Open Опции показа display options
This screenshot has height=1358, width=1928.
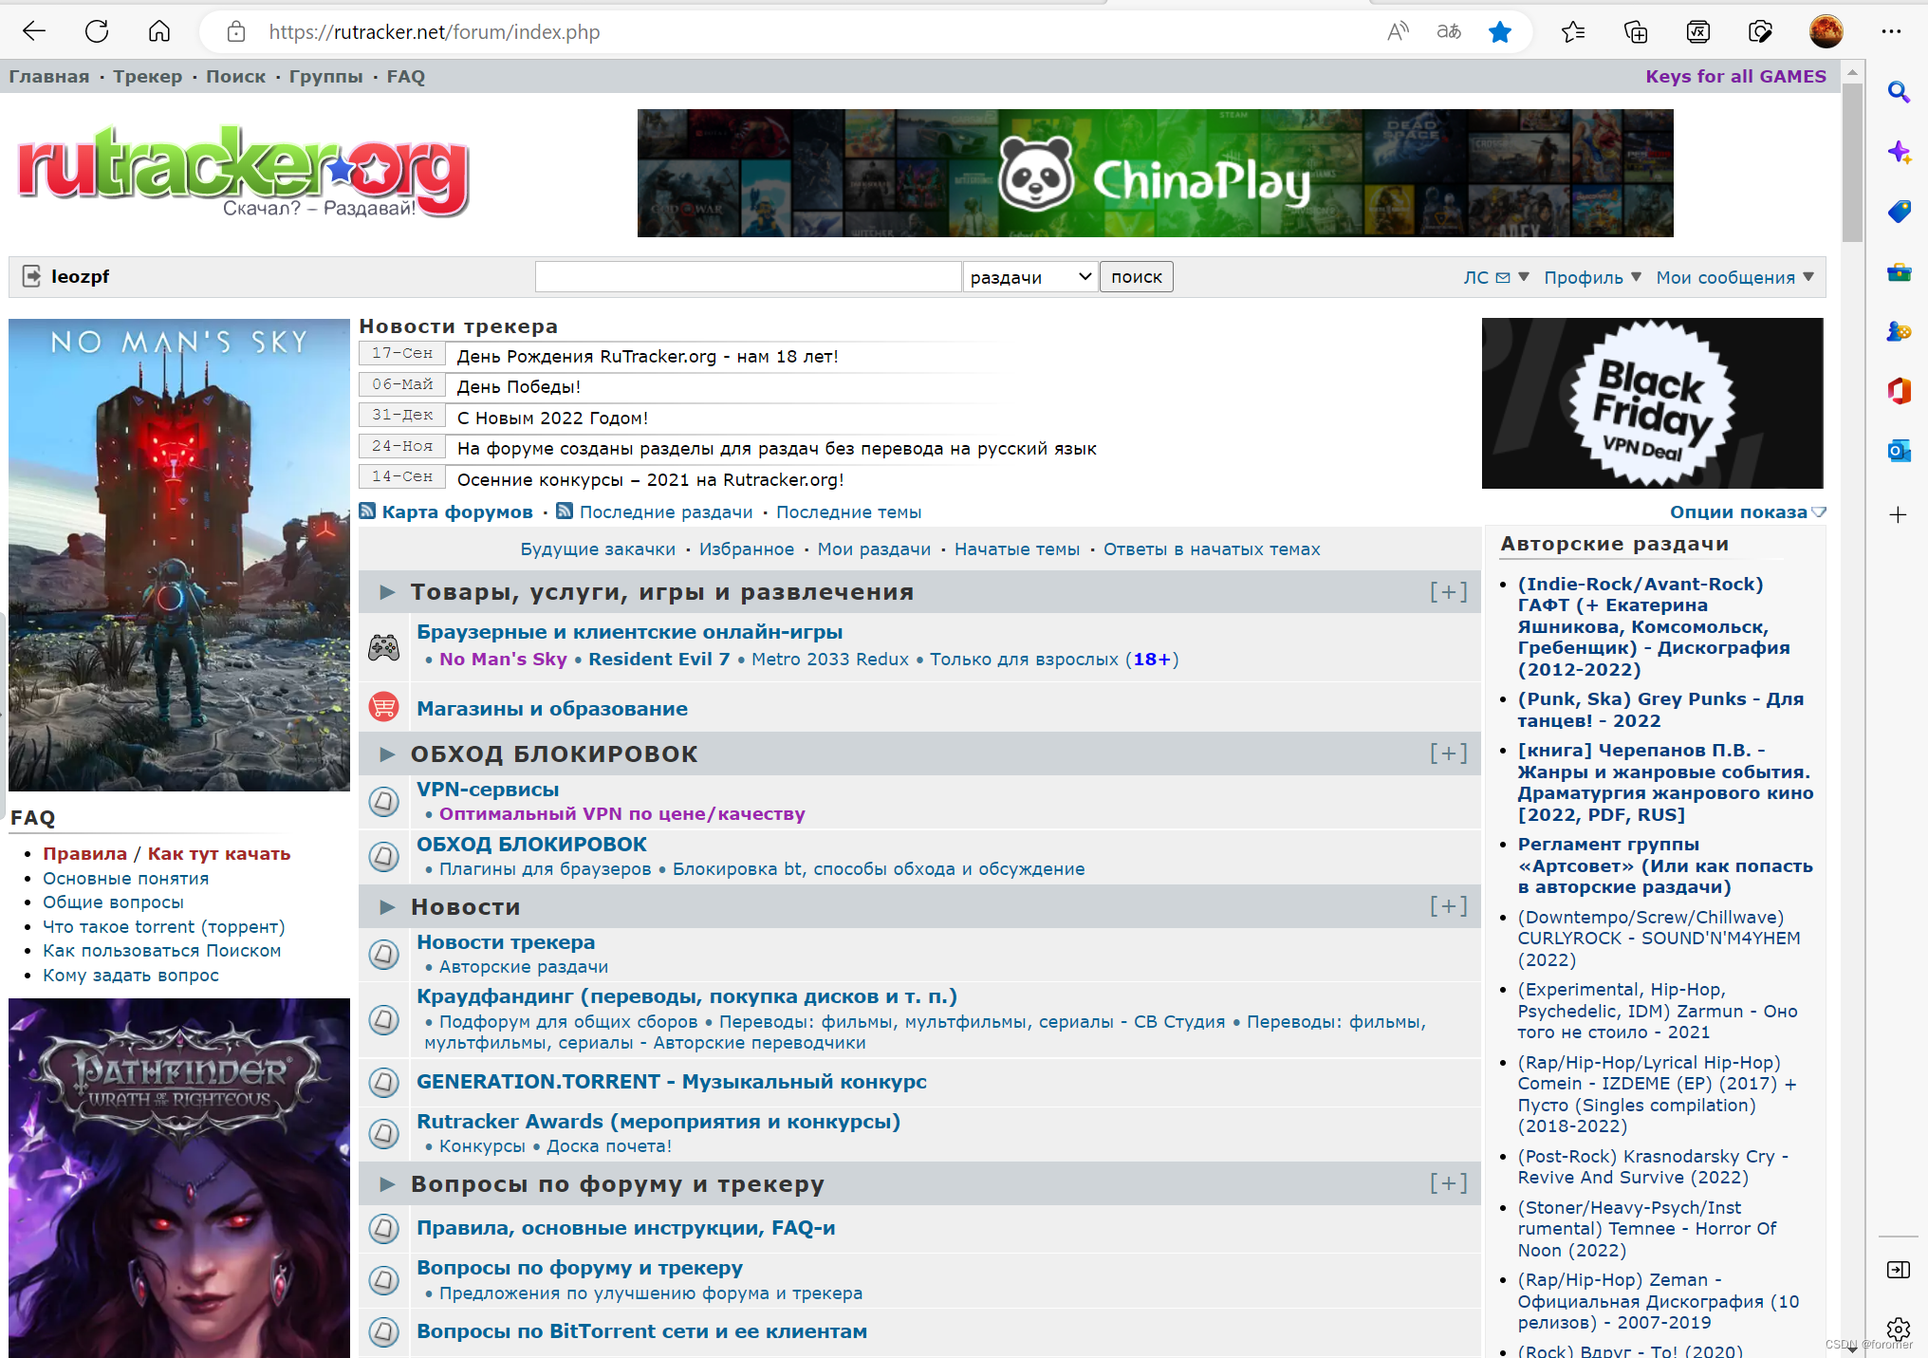[1748, 512]
